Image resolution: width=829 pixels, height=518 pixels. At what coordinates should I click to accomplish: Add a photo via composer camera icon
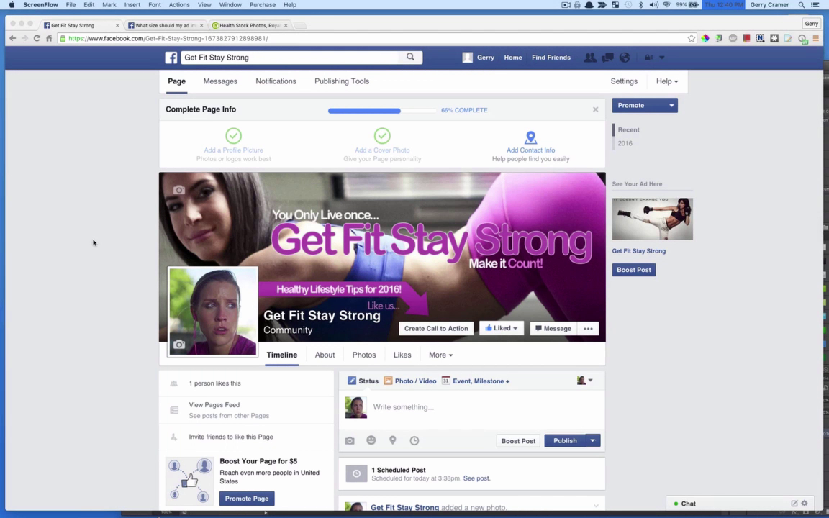pyautogui.click(x=350, y=441)
